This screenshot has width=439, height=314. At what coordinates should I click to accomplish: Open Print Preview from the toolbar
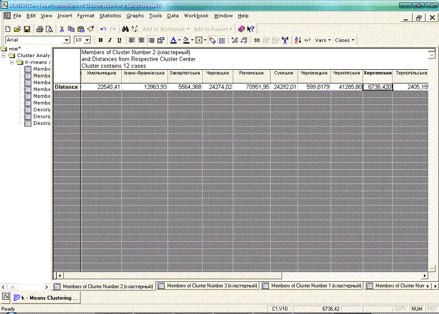[x=49, y=29]
